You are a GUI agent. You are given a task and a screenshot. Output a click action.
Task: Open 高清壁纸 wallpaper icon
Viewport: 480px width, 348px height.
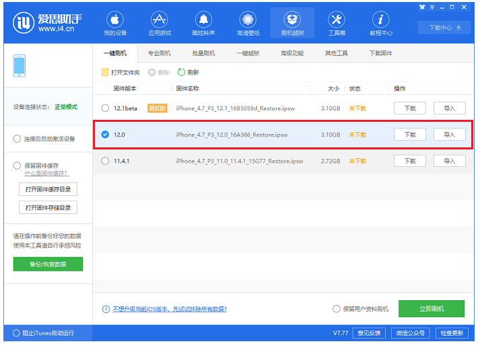(x=248, y=20)
